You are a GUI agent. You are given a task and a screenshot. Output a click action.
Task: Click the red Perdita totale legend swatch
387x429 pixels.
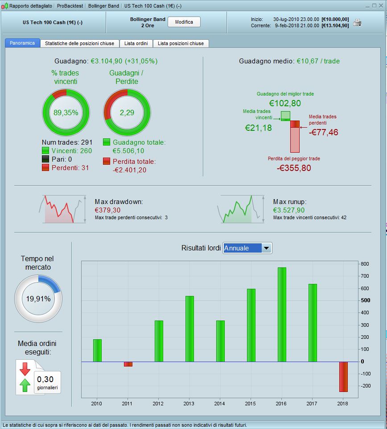click(x=107, y=161)
